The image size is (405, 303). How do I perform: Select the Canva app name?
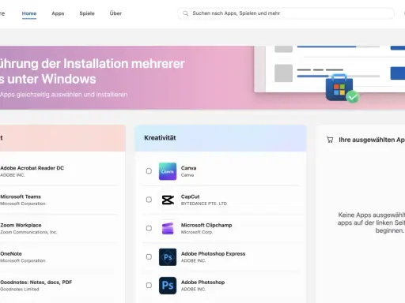pyautogui.click(x=188, y=168)
